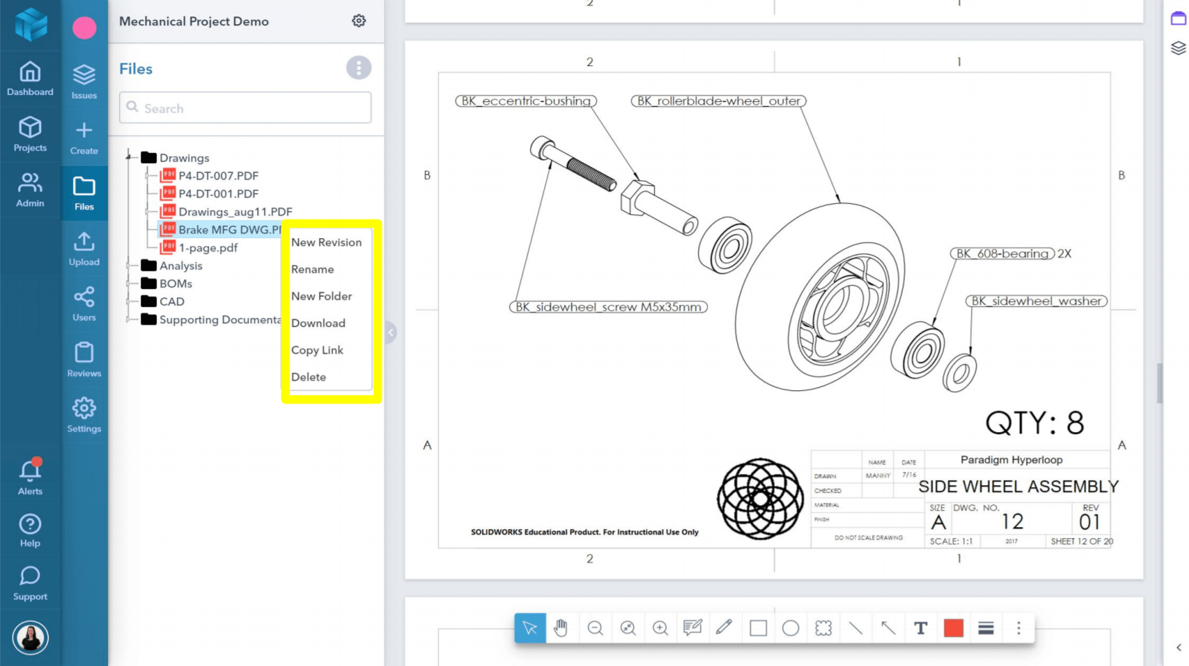Select the hand pan tool
Viewport: 1189px width, 666px height.
[x=561, y=627]
